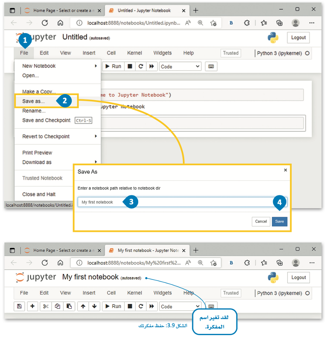The image size is (326, 337).
Task: Open tab actions menu in My first notebook browser
Action: pos(12,250)
